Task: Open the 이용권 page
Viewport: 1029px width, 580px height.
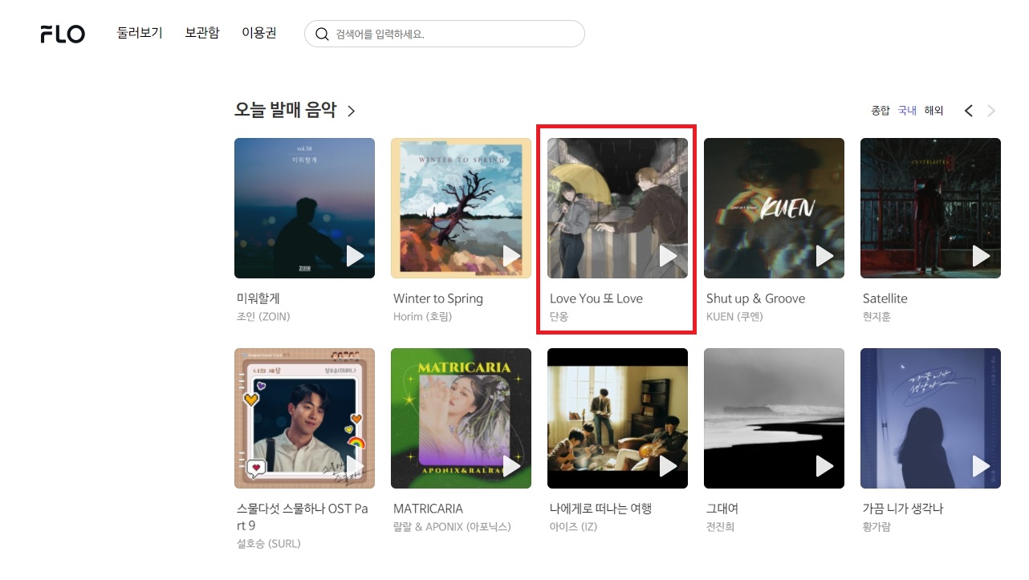Action: click(x=259, y=33)
